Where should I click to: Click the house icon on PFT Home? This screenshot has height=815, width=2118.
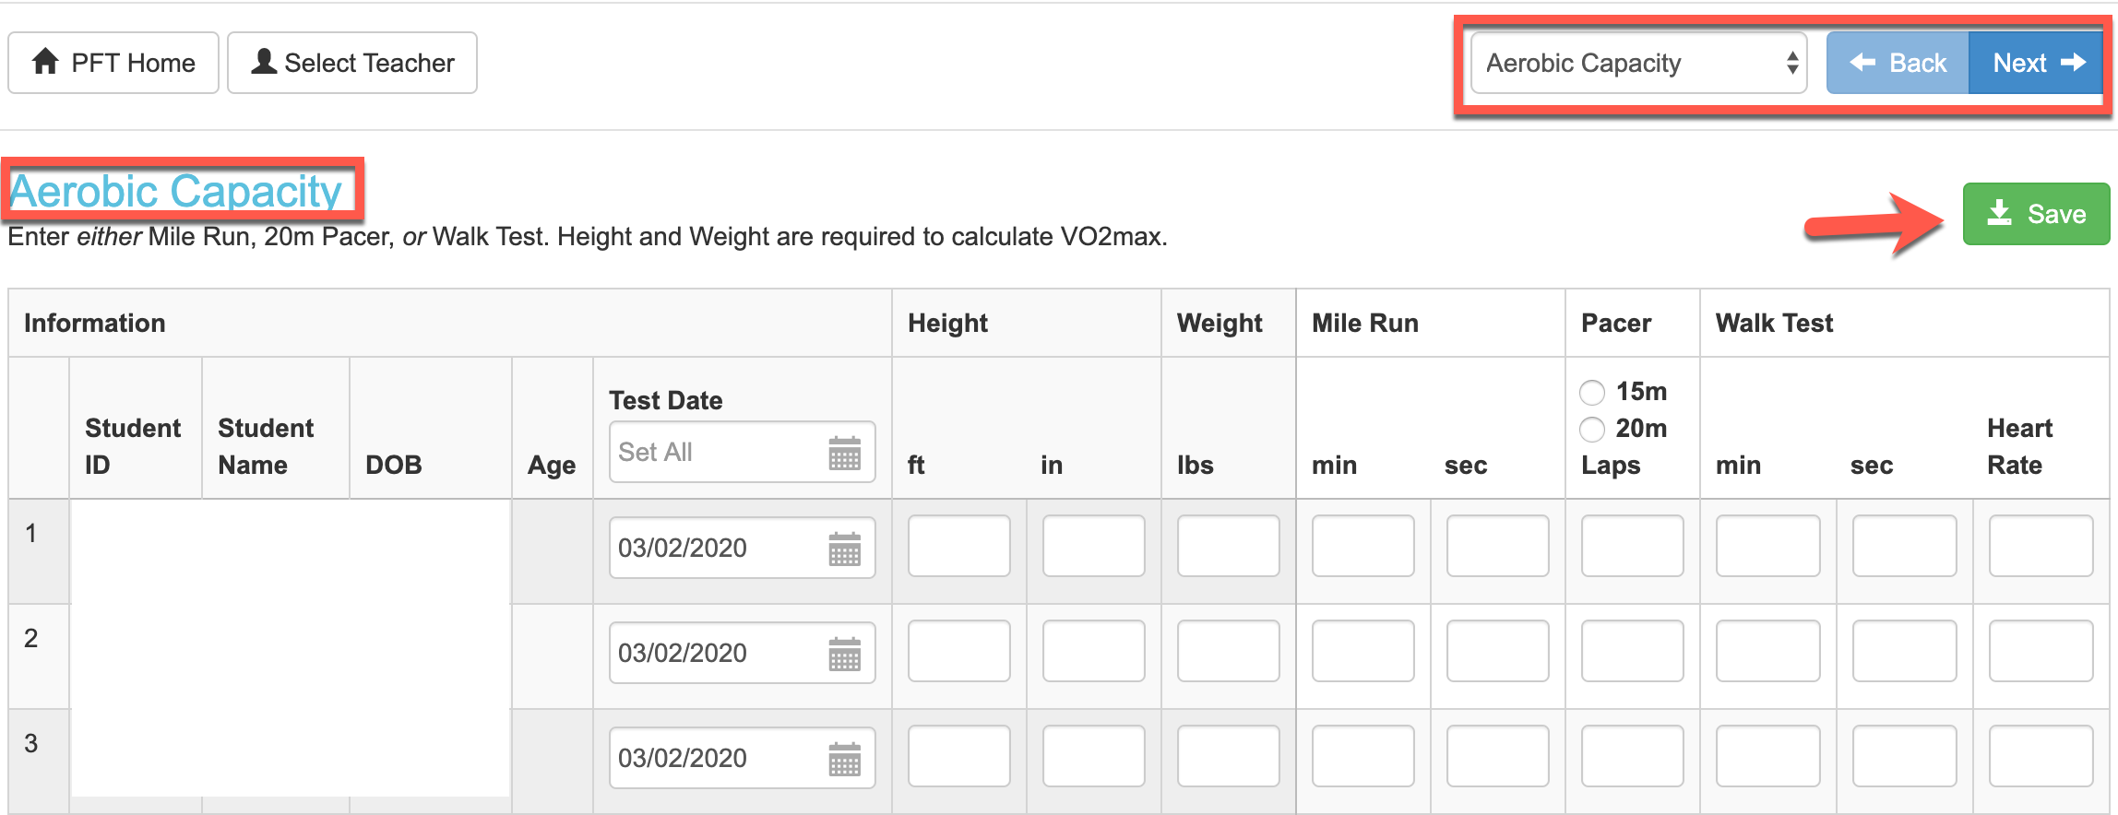coord(45,62)
